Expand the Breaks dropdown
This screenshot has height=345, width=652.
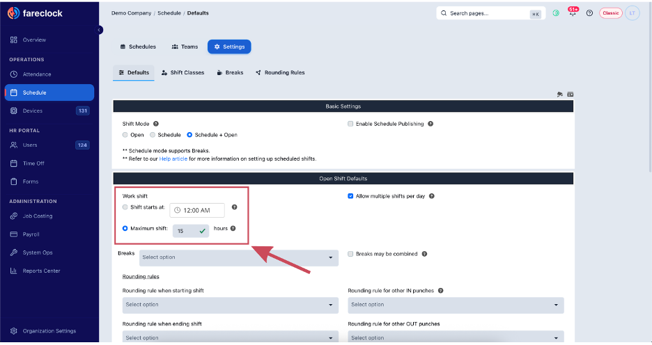[x=239, y=257]
